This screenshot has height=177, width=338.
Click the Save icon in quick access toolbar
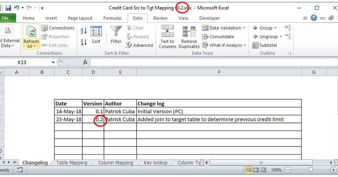pos(8,8)
